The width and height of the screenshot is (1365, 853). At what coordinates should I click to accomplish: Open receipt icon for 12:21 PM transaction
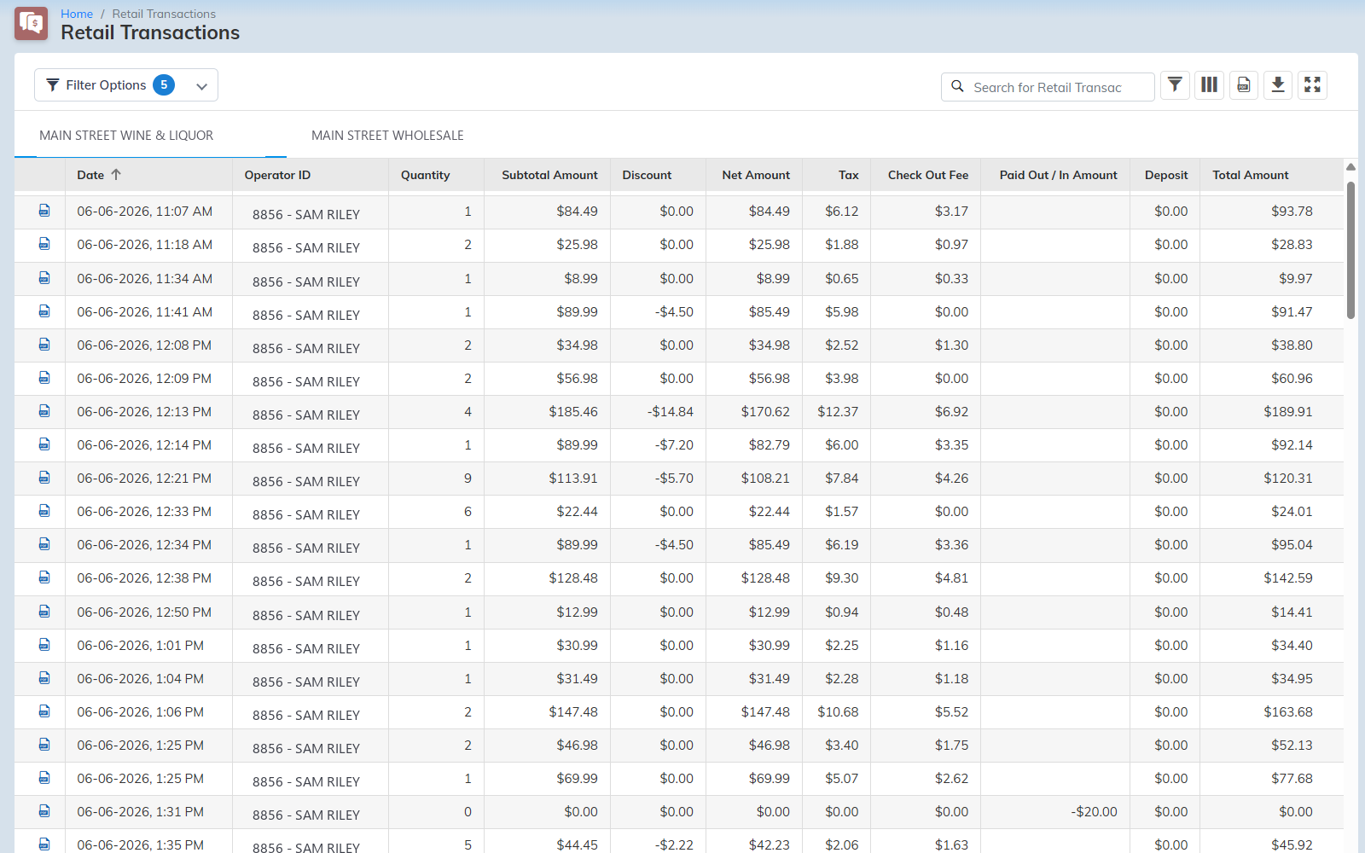point(44,478)
